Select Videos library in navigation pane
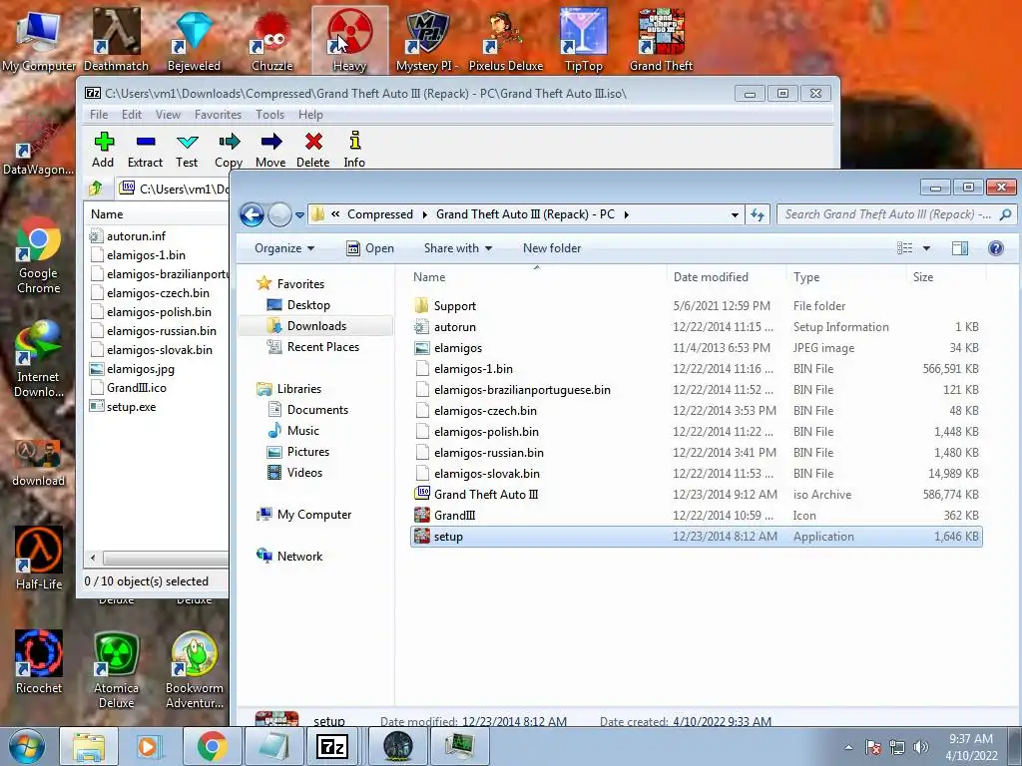 (x=304, y=472)
